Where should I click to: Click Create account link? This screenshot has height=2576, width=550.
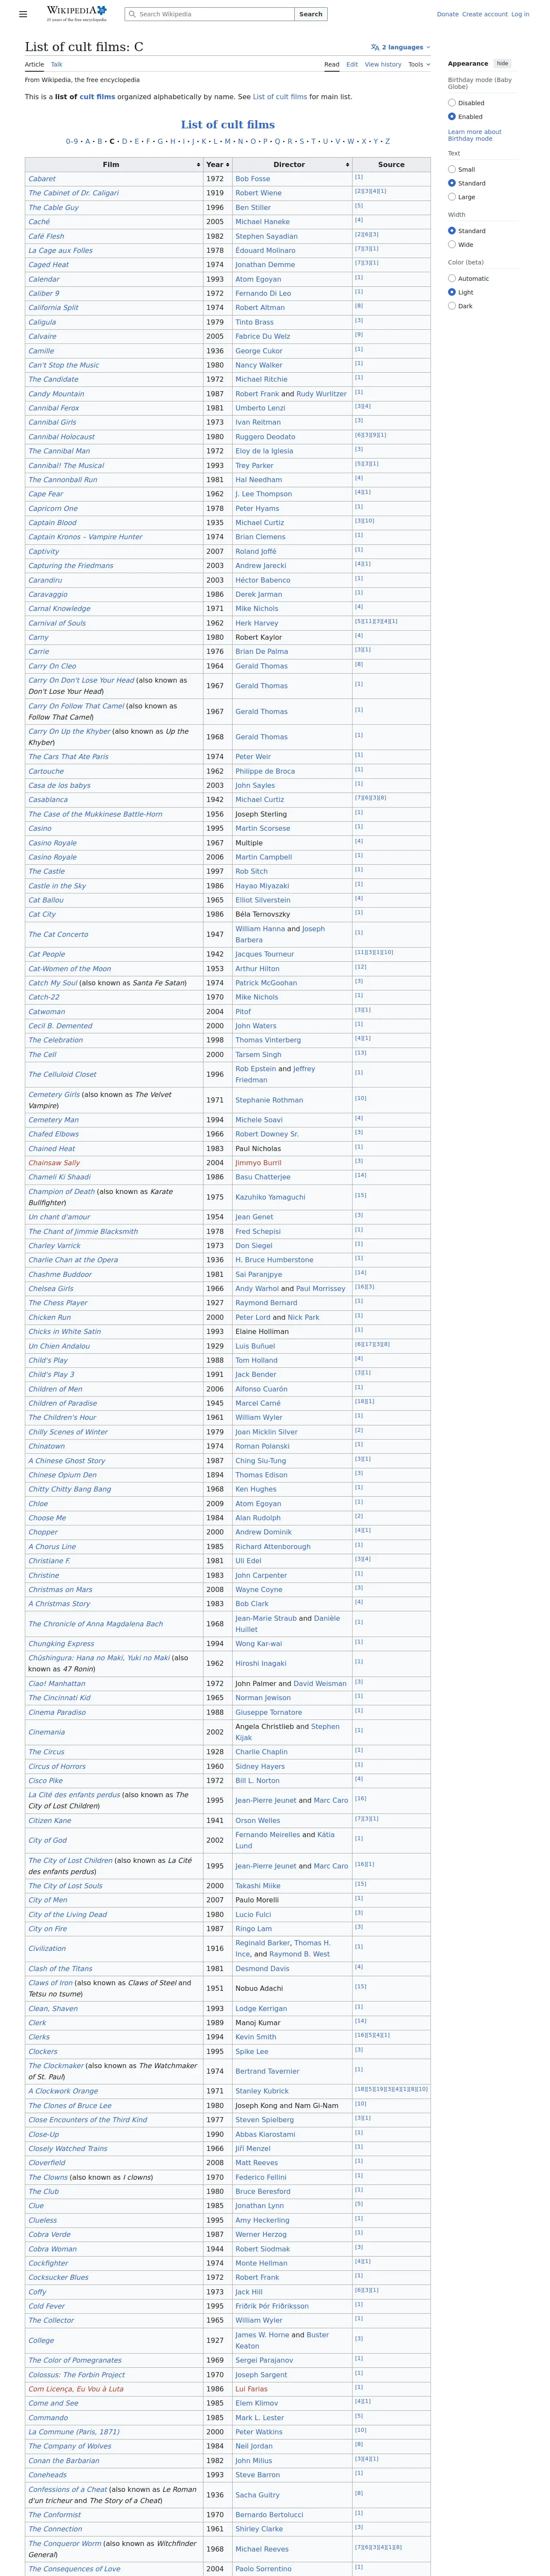485,14
